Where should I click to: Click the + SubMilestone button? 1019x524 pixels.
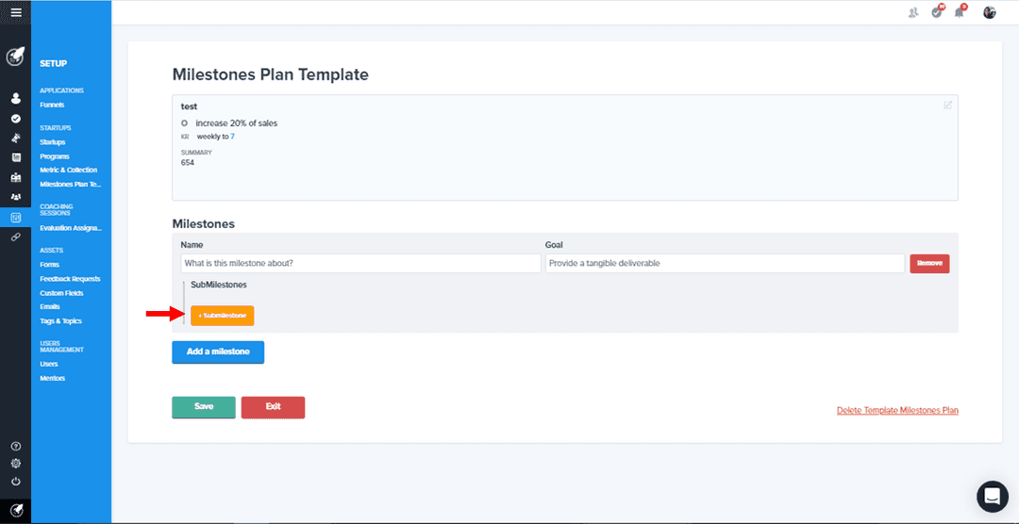(223, 316)
